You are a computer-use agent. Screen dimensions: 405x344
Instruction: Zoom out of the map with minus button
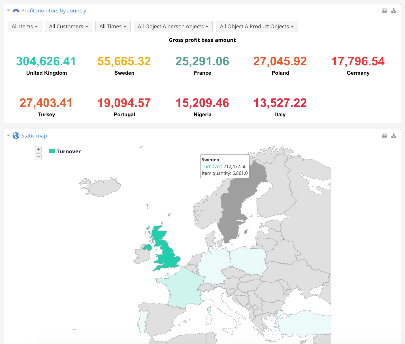click(38, 157)
